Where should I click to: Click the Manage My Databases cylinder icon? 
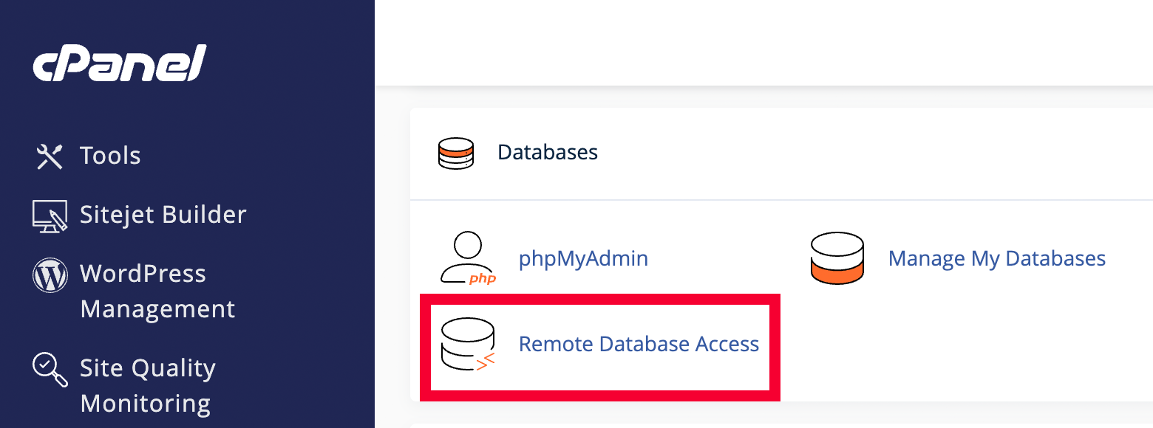(x=837, y=258)
